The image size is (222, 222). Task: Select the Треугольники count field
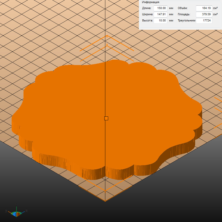pyautogui.click(x=204, y=21)
